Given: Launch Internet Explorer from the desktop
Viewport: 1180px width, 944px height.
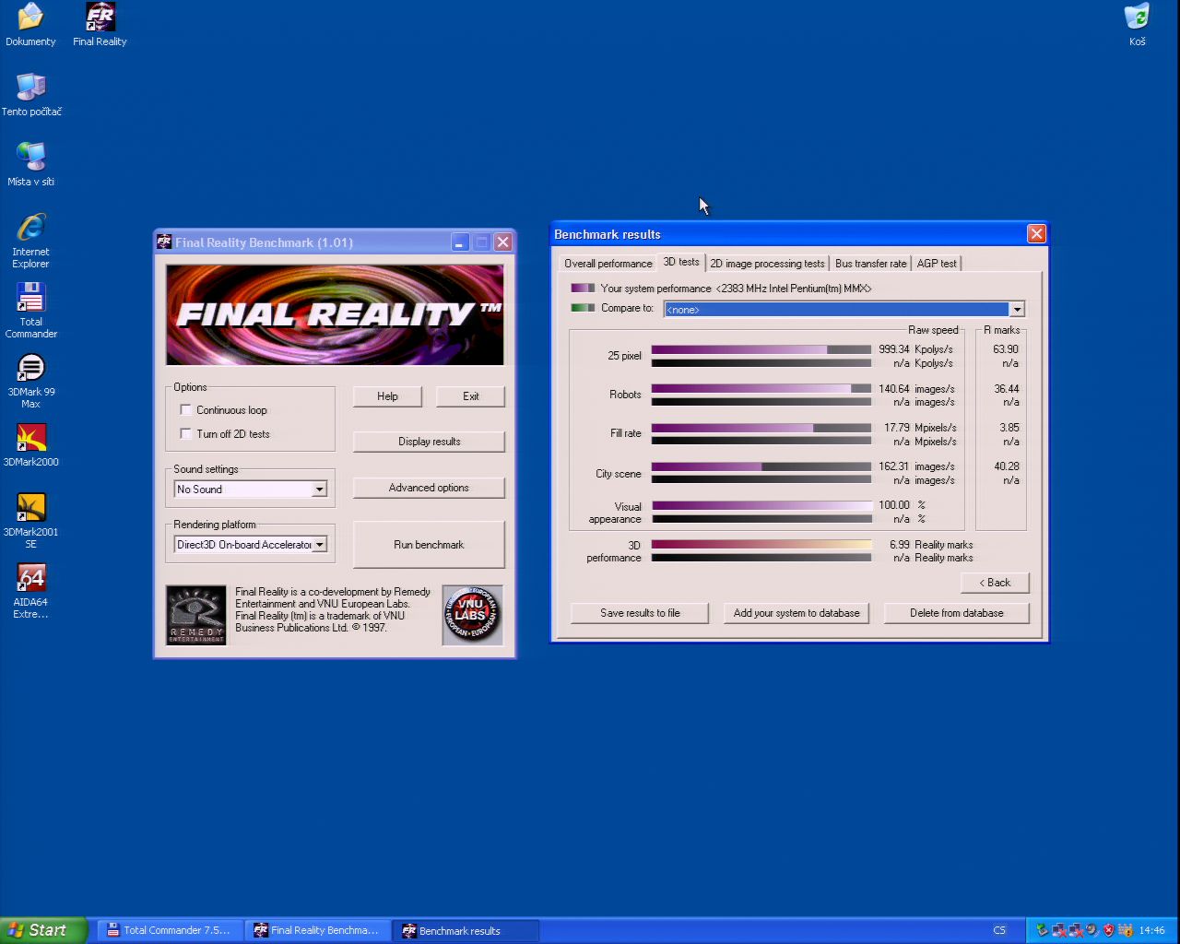Looking at the screenshot, I should pyautogui.click(x=31, y=241).
